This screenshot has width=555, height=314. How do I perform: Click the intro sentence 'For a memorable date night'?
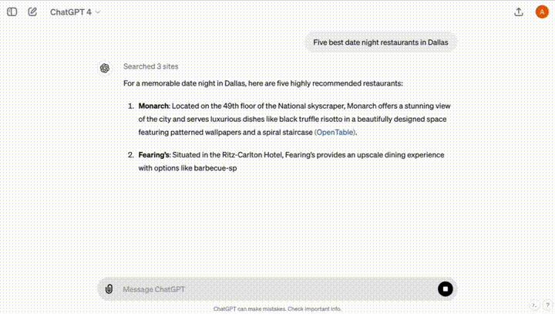[262, 83]
